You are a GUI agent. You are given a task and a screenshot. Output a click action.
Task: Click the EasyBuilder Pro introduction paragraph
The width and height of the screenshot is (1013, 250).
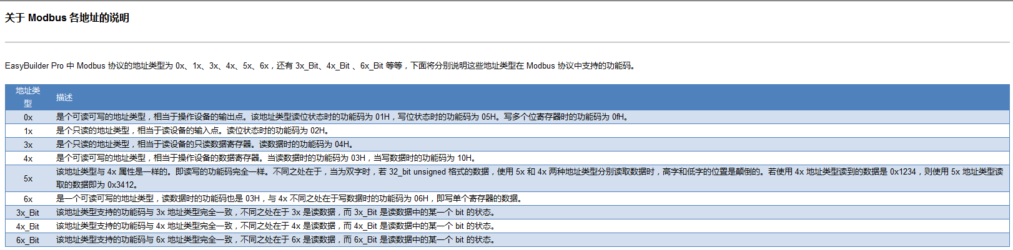point(320,65)
